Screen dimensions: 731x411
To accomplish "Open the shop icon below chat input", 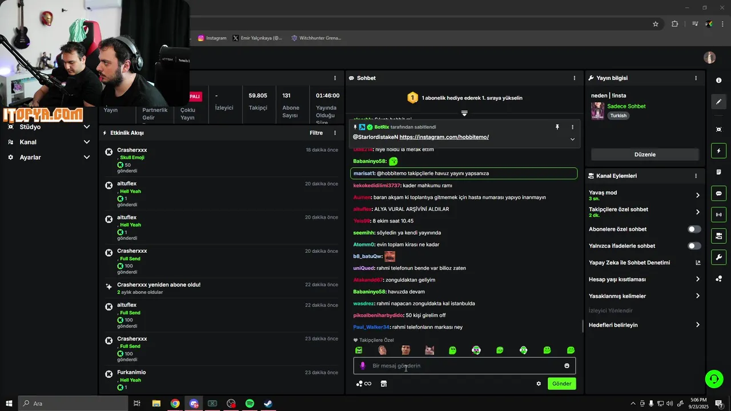I will (x=384, y=384).
